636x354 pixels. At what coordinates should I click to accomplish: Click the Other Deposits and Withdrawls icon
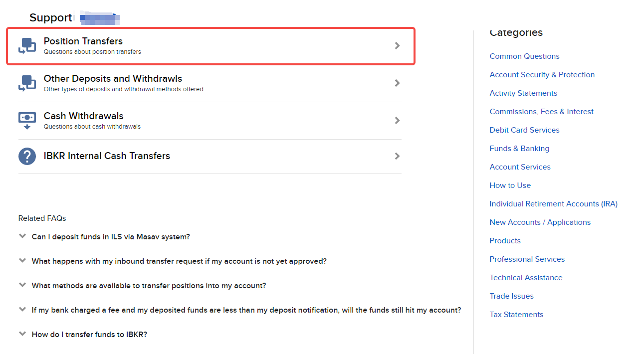(27, 83)
